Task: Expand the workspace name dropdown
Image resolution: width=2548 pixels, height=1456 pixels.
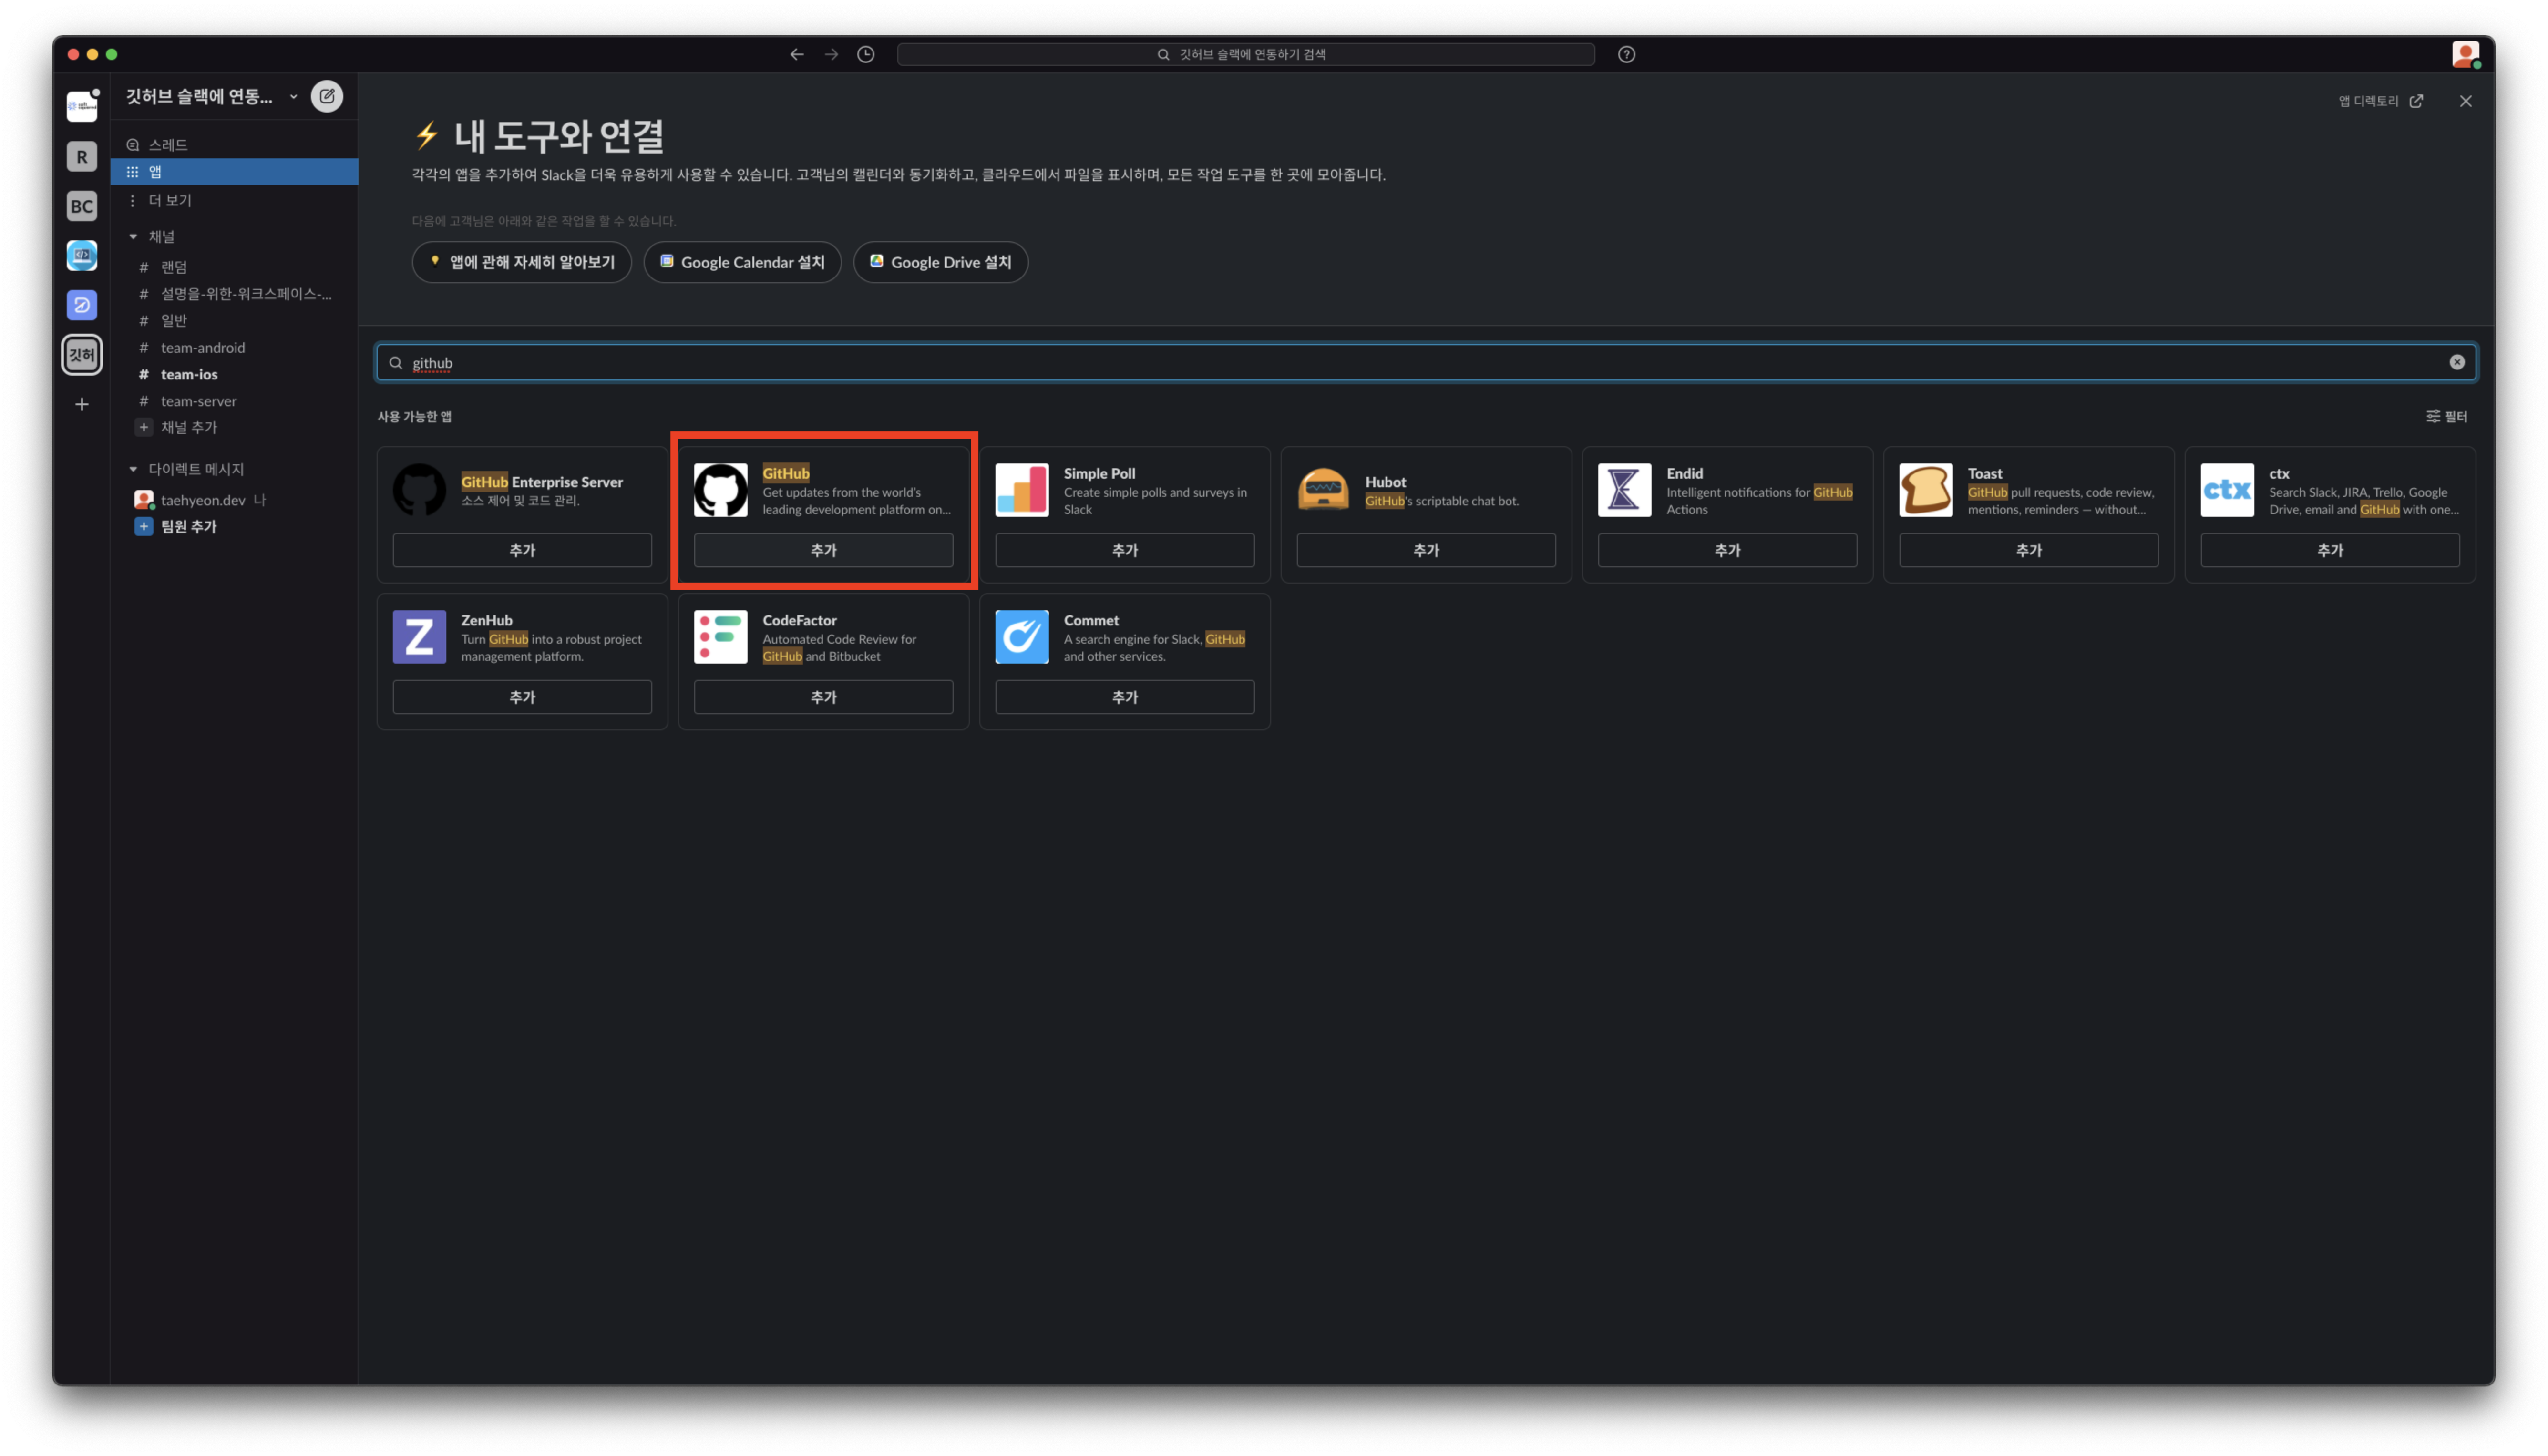Action: [x=293, y=97]
